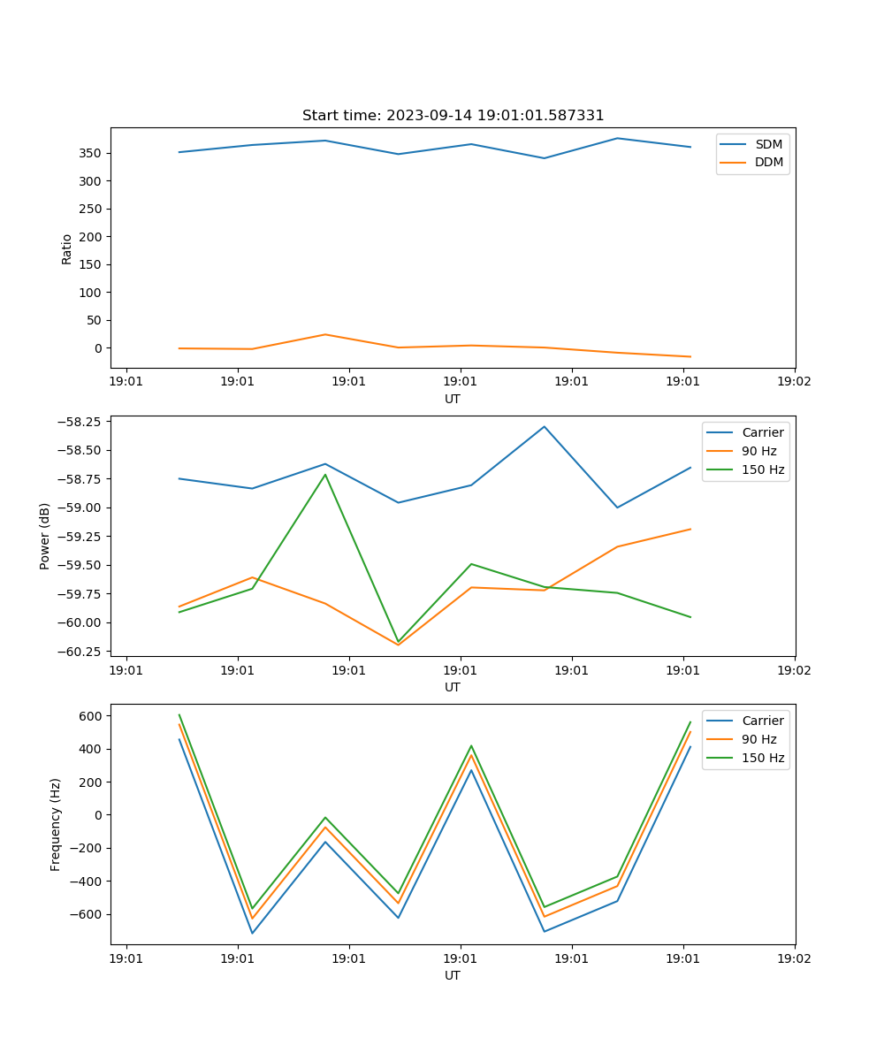Click the Frequency (Hz) y-axis label
The height and width of the screenshot is (1061, 884).
[x=56, y=824]
